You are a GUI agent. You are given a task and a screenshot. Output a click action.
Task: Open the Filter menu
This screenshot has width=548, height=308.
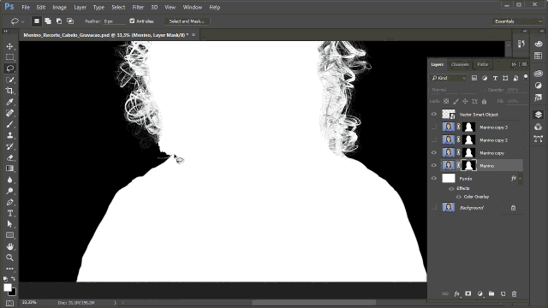tap(138, 7)
